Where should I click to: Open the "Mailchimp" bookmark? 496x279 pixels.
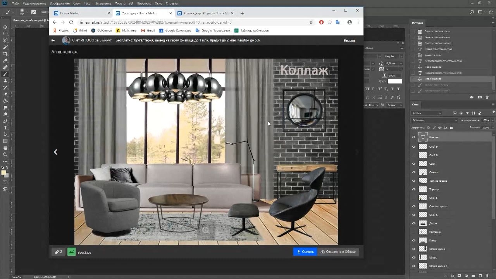[x=126, y=31]
